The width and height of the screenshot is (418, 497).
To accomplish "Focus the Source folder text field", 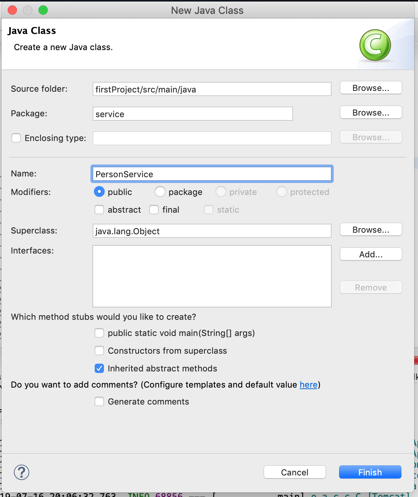I will point(212,89).
